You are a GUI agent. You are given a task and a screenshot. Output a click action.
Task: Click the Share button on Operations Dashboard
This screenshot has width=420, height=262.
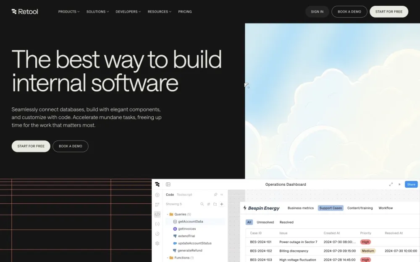[x=411, y=184]
